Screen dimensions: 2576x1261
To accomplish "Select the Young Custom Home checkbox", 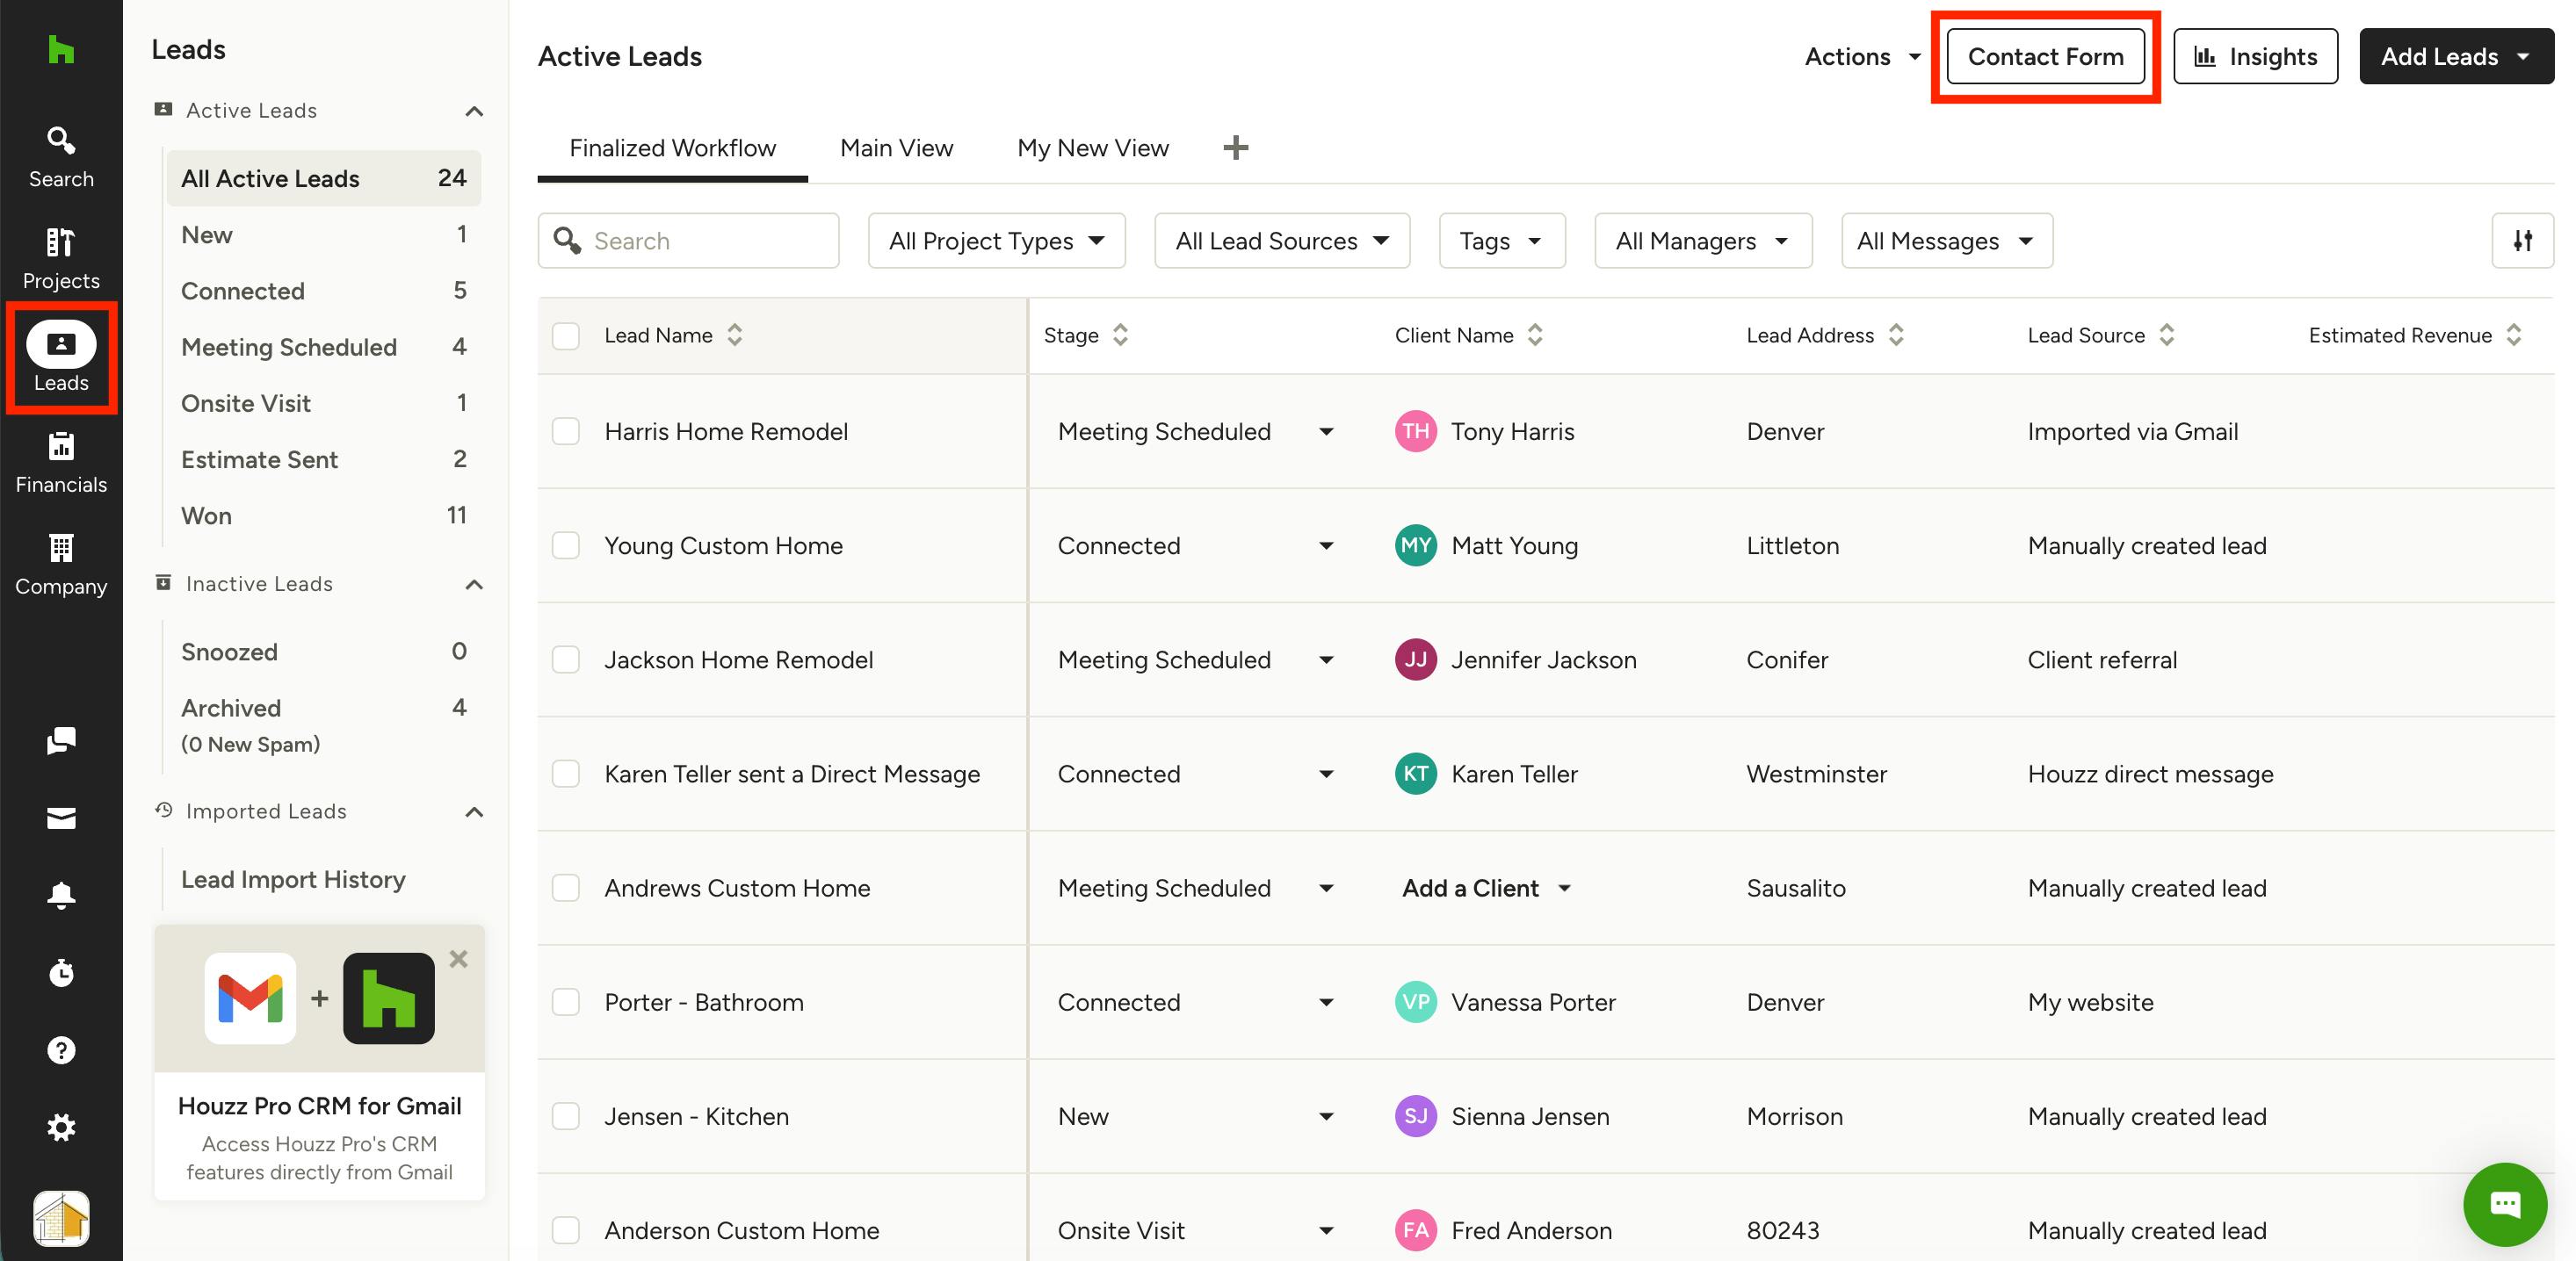I will point(566,545).
